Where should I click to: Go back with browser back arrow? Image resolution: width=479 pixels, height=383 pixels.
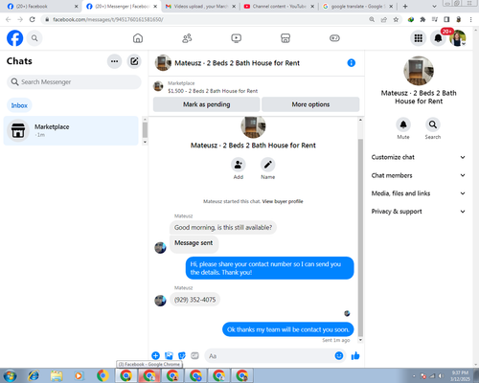pos(9,19)
